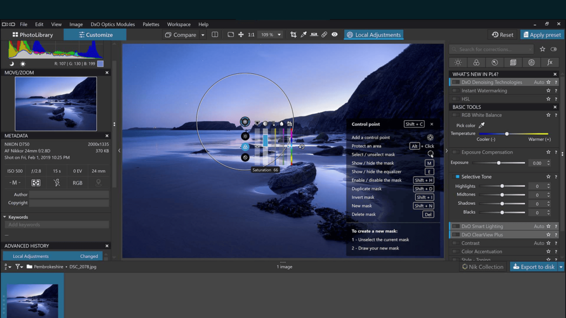Viewport: 566px width, 318px height.
Task: Adjust the Temperature slider handle
Action: [x=507, y=134]
